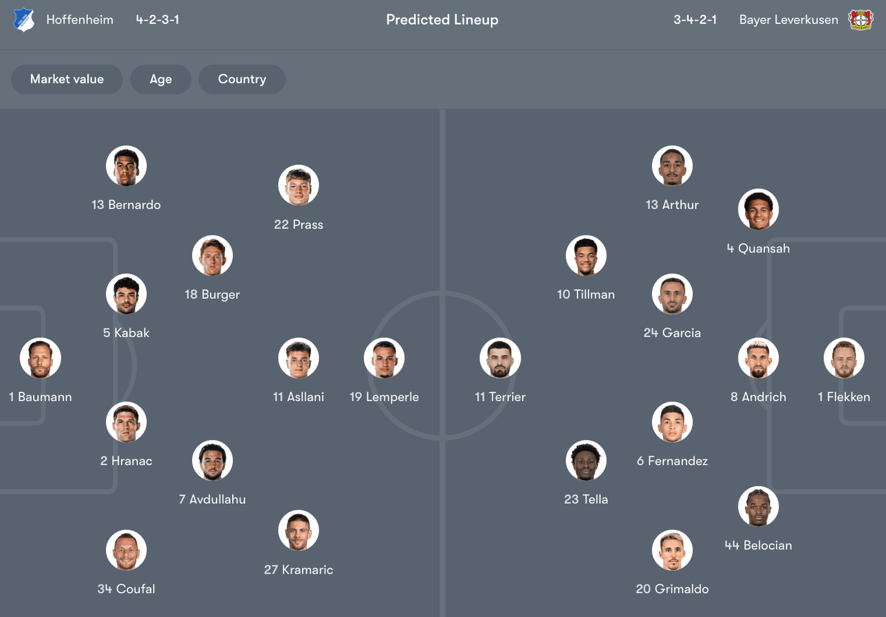Viewport: 886px width, 617px height.
Task: Click the Bayer Leverkusen club crest
Action: pos(861,19)
